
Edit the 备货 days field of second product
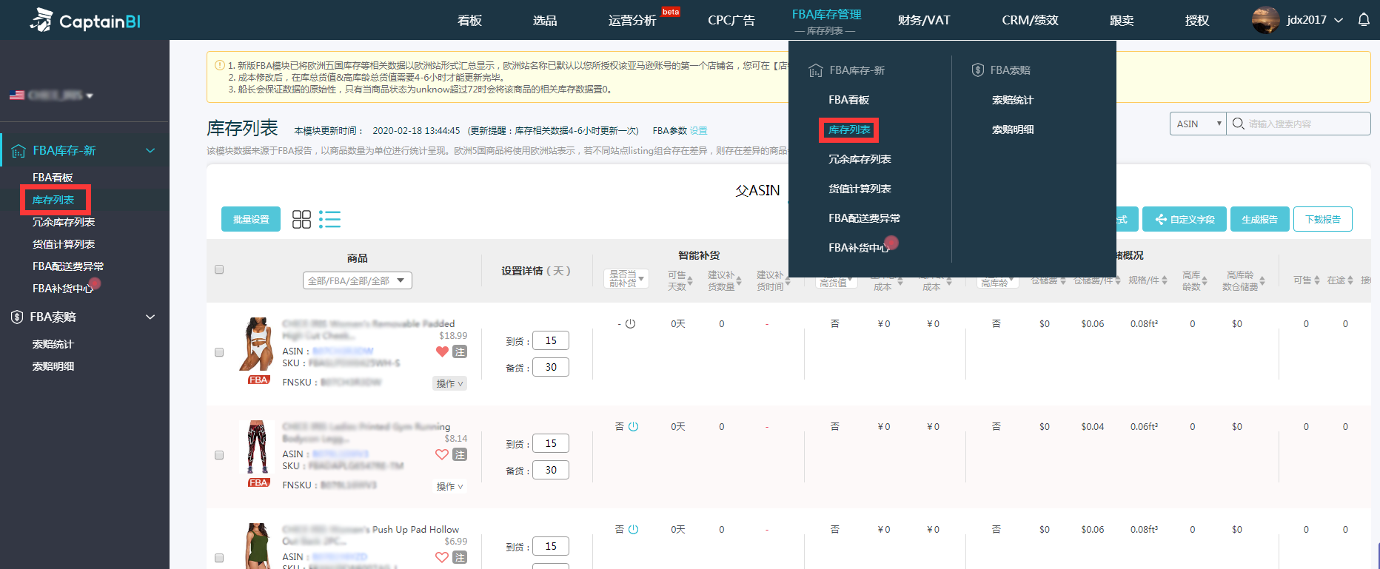(x=551, y=470)
